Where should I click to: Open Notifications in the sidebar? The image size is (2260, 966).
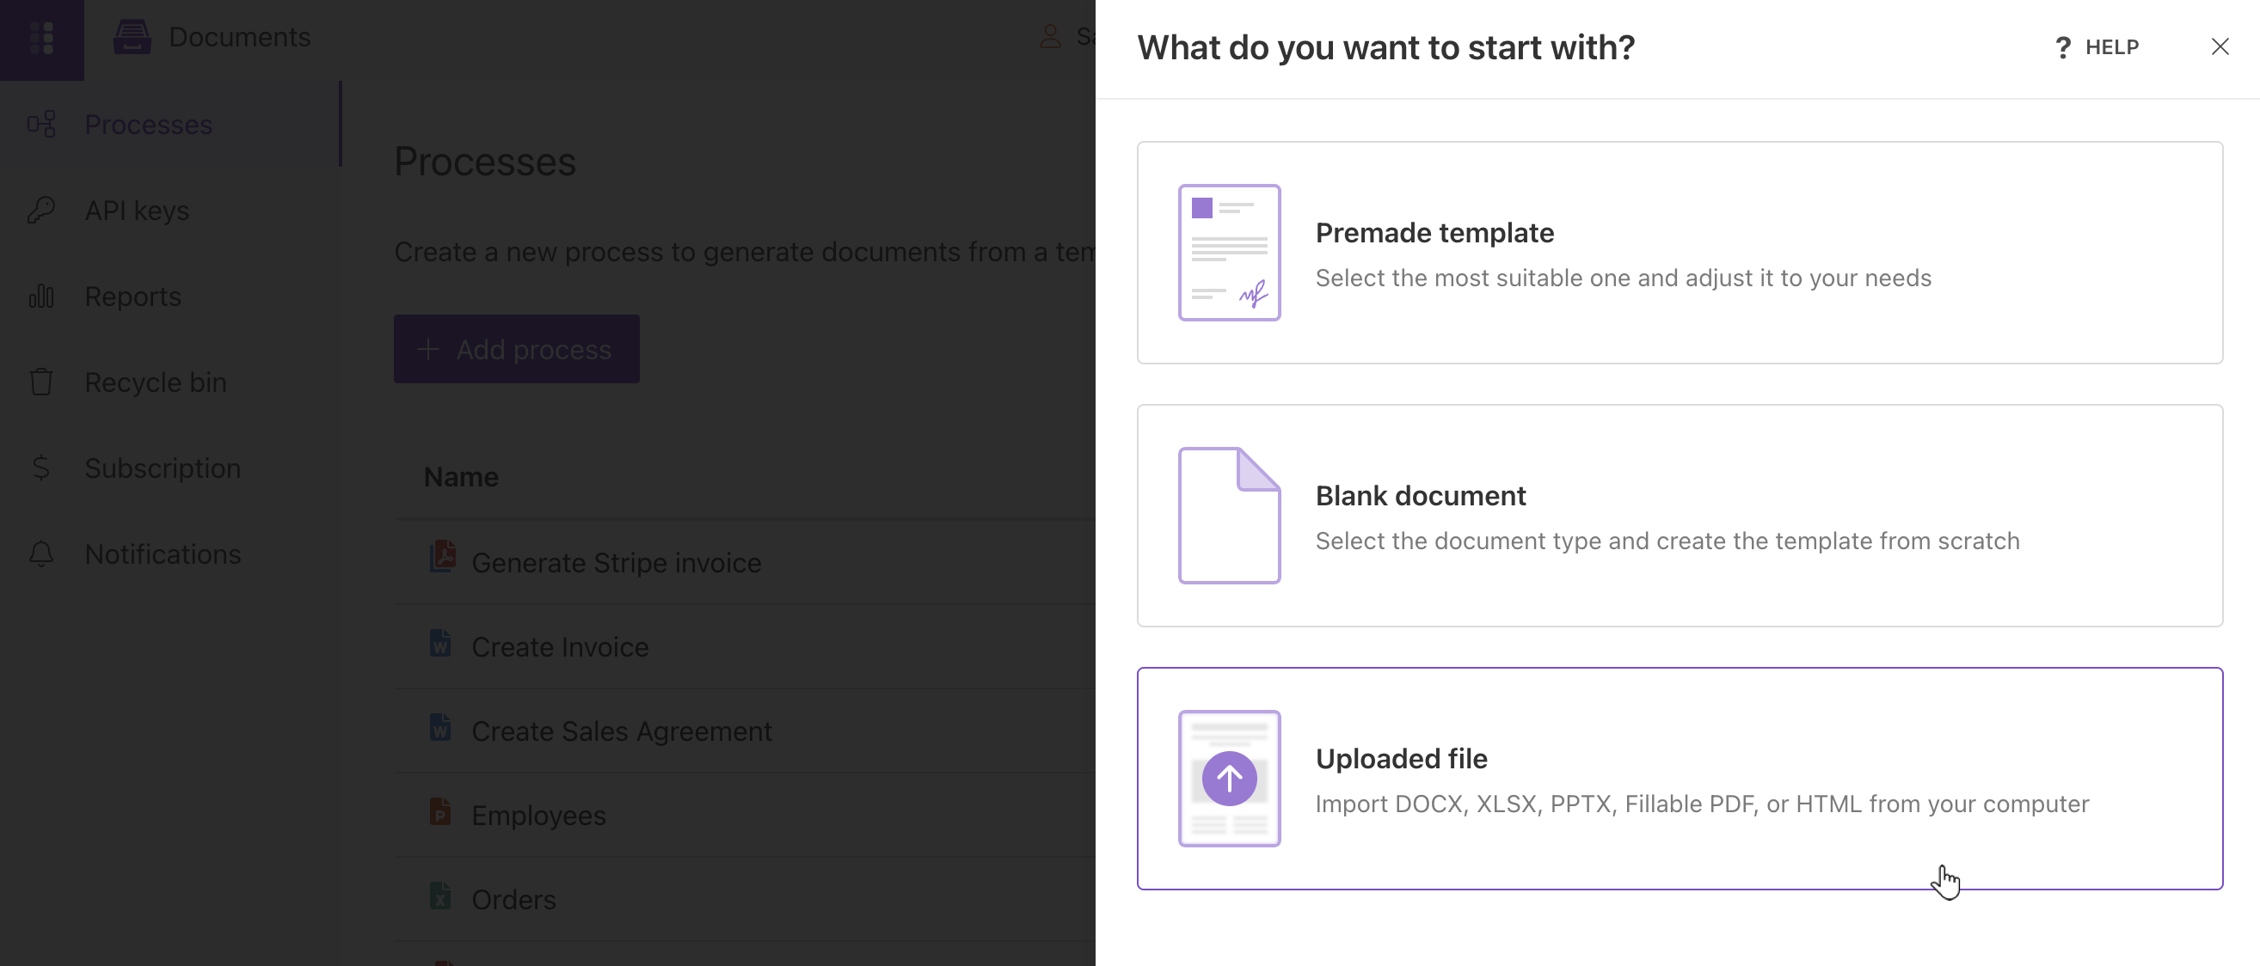coord(170,554)
